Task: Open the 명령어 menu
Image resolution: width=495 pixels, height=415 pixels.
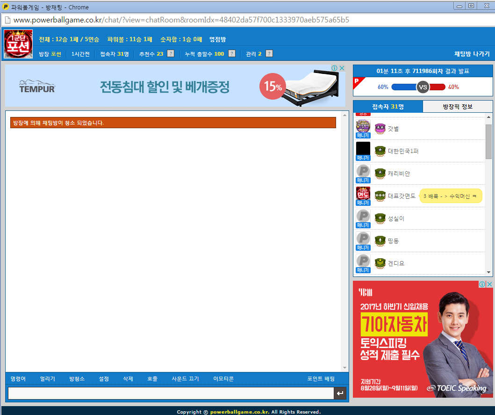Action: click(18, 379)
